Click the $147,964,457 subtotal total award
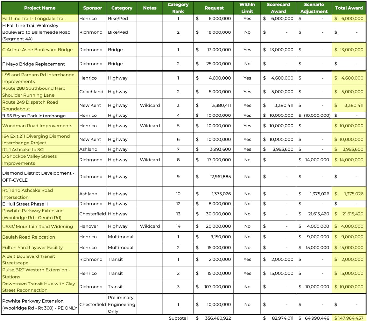The height and width of the screenshot is (321, 367). [x=349, y=318]
